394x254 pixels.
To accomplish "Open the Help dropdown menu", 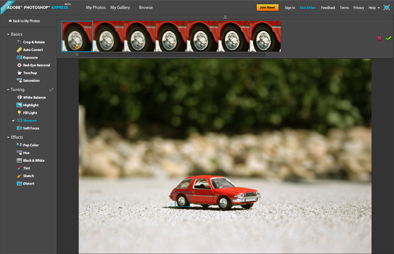I will (x=374, y=8).
